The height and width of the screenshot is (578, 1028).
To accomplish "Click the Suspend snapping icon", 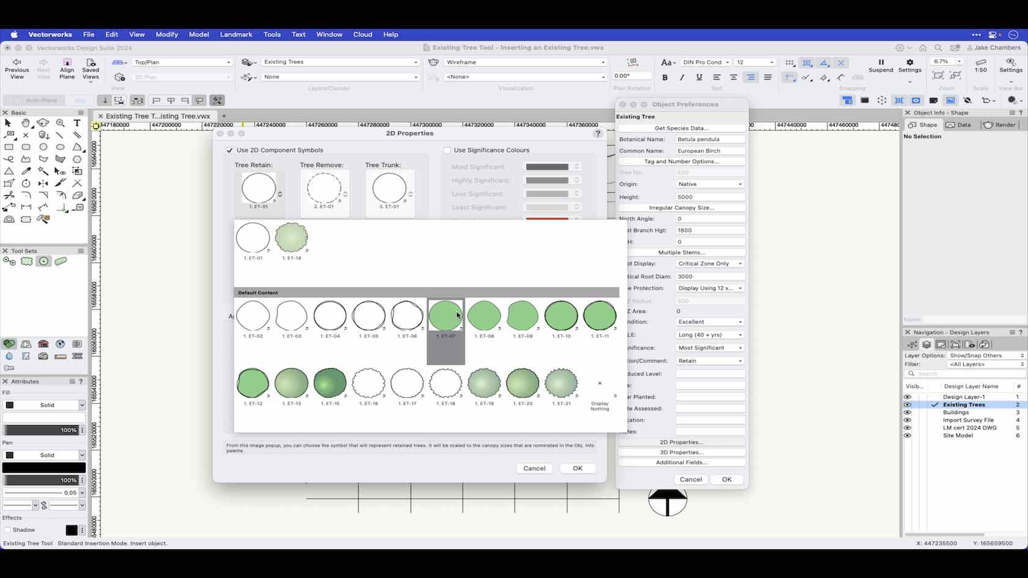I will click(881, 62).
